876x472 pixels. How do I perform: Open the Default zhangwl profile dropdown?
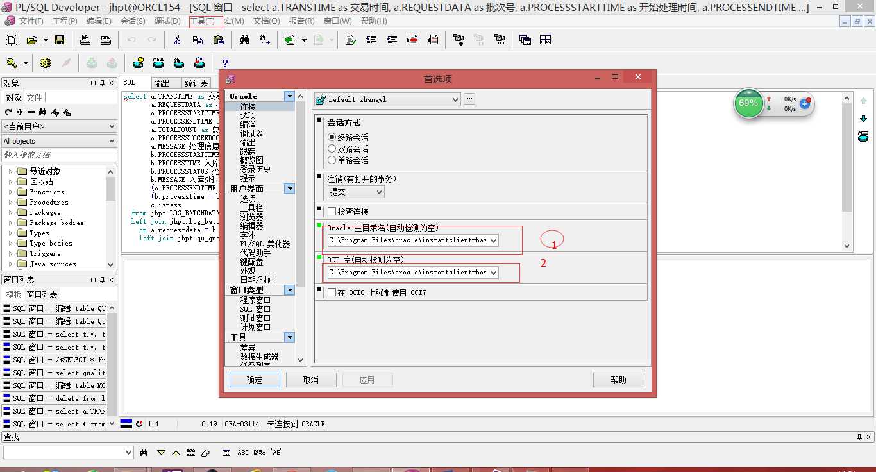(455, 99)
